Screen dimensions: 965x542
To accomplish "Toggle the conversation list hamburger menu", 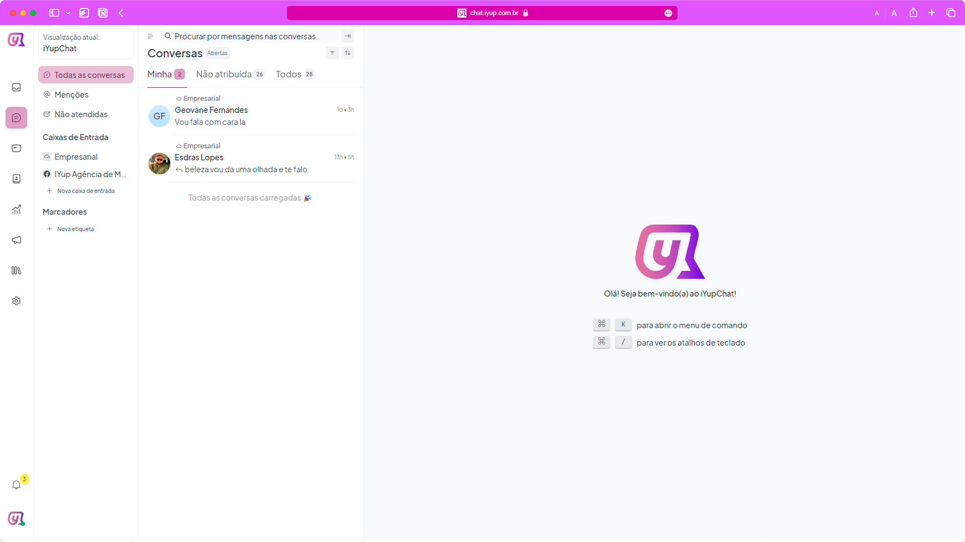I will (150, 36).
